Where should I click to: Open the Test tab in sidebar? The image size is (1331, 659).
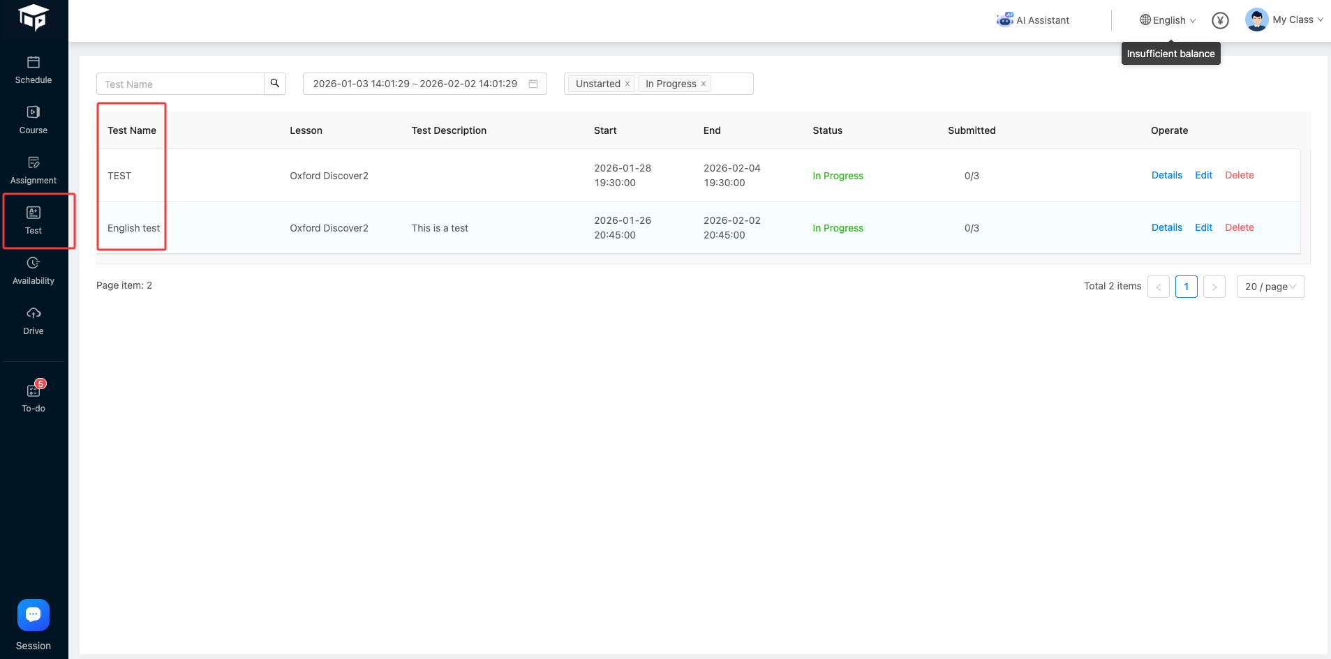34,220
